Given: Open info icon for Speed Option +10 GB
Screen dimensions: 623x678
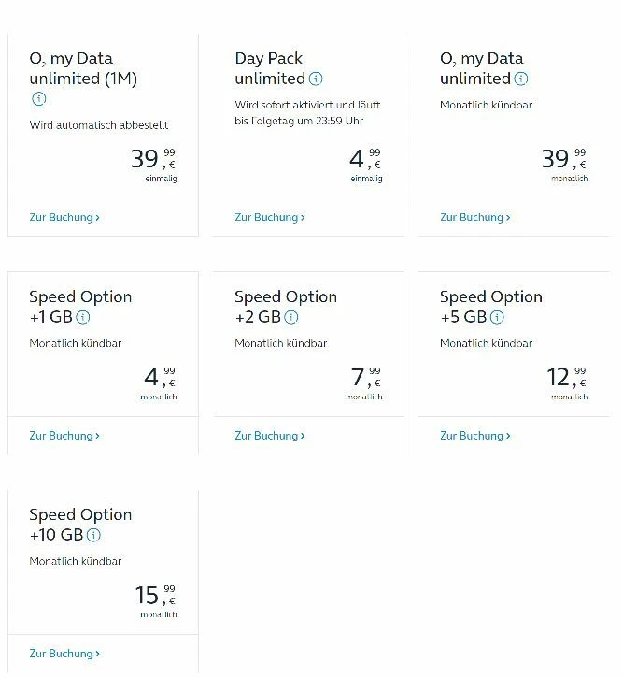Looking at the screenshot, I should pyautogui.click(x=93, y=535).
